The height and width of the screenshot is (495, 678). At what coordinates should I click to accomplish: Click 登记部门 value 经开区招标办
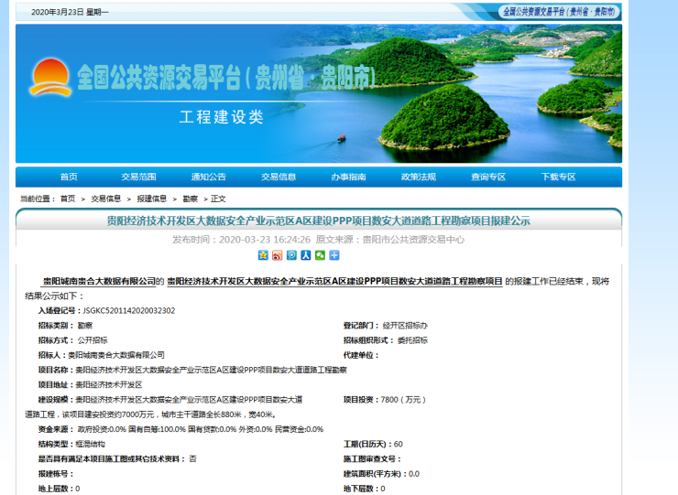(x=405, y=325)
